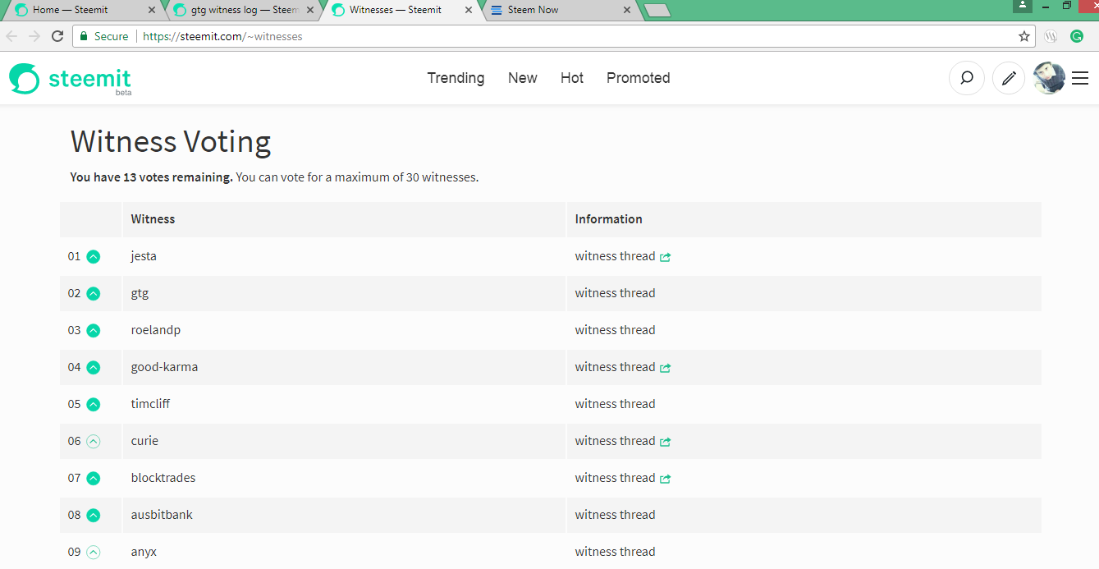Screen dimensions: 1099x569
Task: Open the Promoted posts feed
Action: pyautogui.click(x=639, y=78)
